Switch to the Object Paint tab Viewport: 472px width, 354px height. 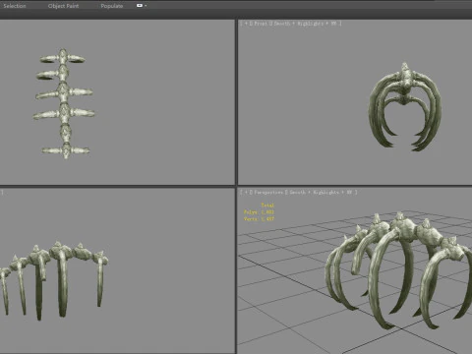tap(63, 6)
